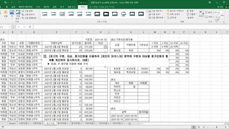
Task: Open the 꾸밈 효과 (Artistic Effects) gallery
Action: pyautogui.click(x=18, y=15)
